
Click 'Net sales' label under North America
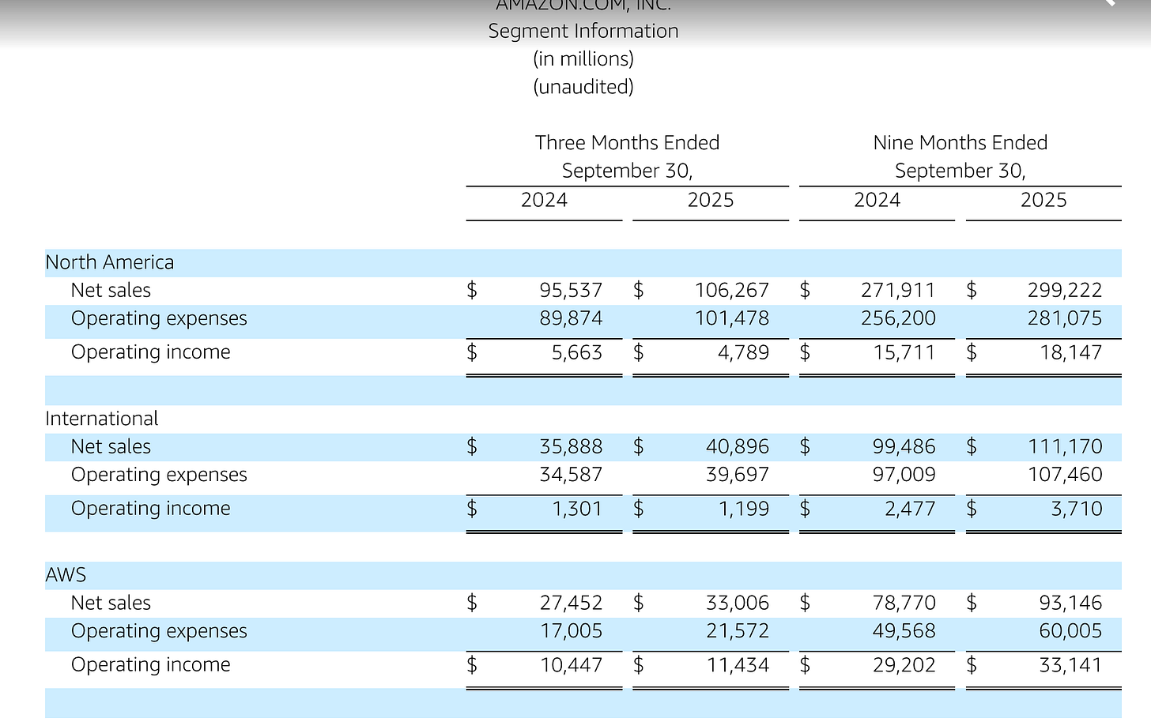(111, 290)
